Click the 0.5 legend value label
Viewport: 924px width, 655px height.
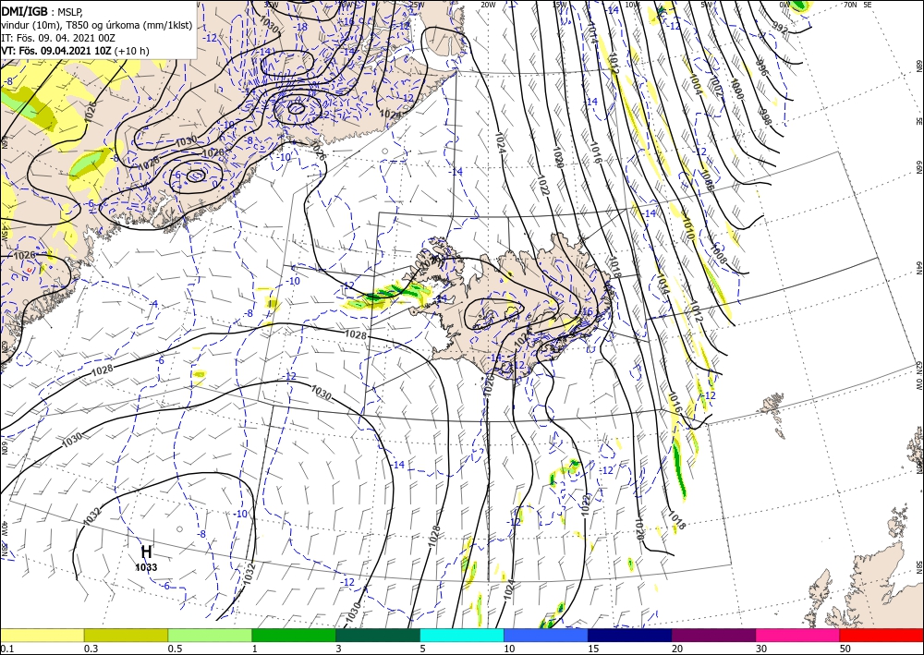pyautogui.click(x=175, y=649)
